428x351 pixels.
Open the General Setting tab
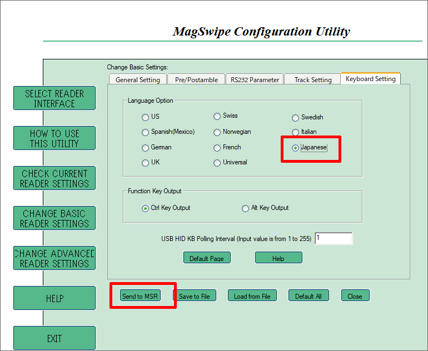(x=138, y=79)
